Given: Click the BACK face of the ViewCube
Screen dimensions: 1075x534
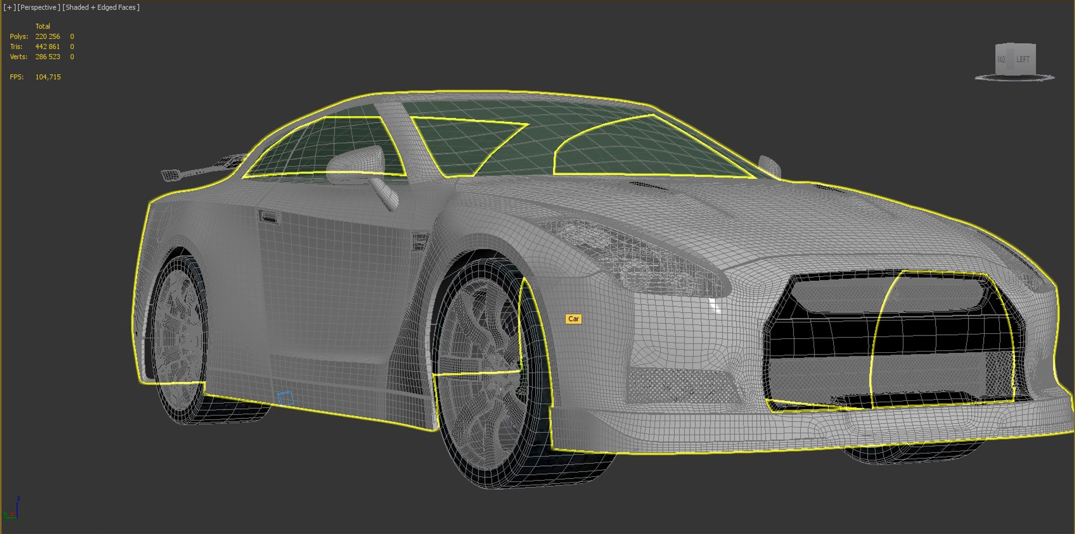Looking at the screenshot, I should [1002, 59].
